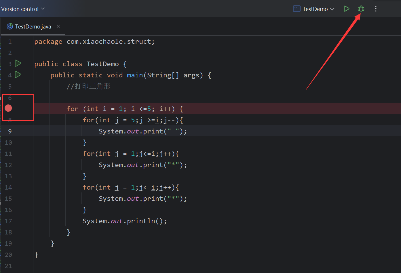Click line number 1 in the gutter

pyautogui.click(x=10, y=42)
